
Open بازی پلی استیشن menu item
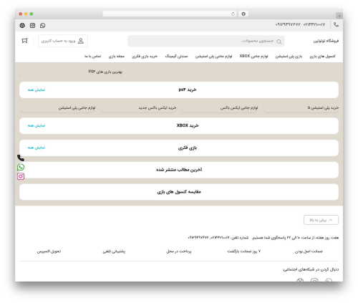tap(289, 57)
